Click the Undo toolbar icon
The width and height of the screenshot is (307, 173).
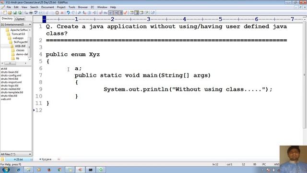68,13
